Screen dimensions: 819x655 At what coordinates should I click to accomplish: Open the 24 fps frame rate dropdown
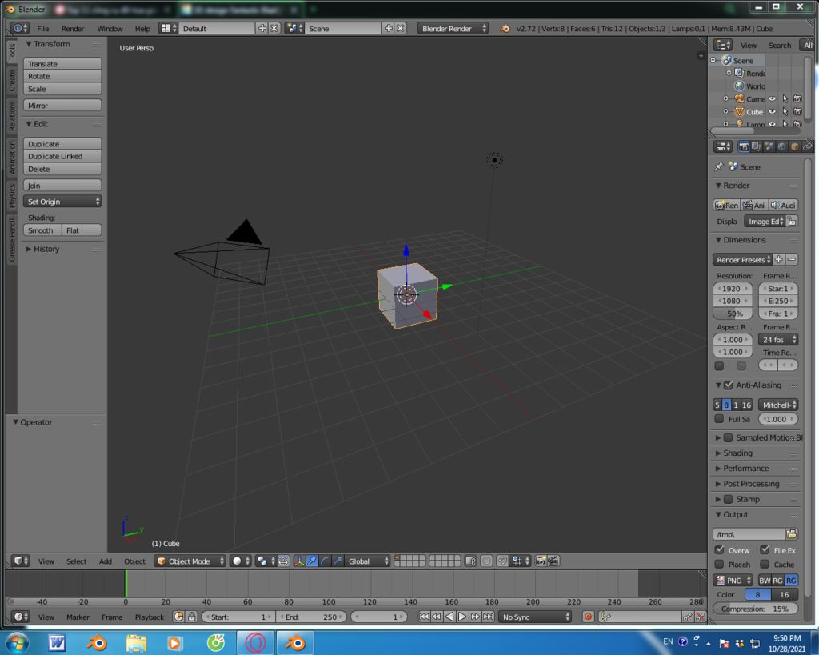tap(777, 340)
